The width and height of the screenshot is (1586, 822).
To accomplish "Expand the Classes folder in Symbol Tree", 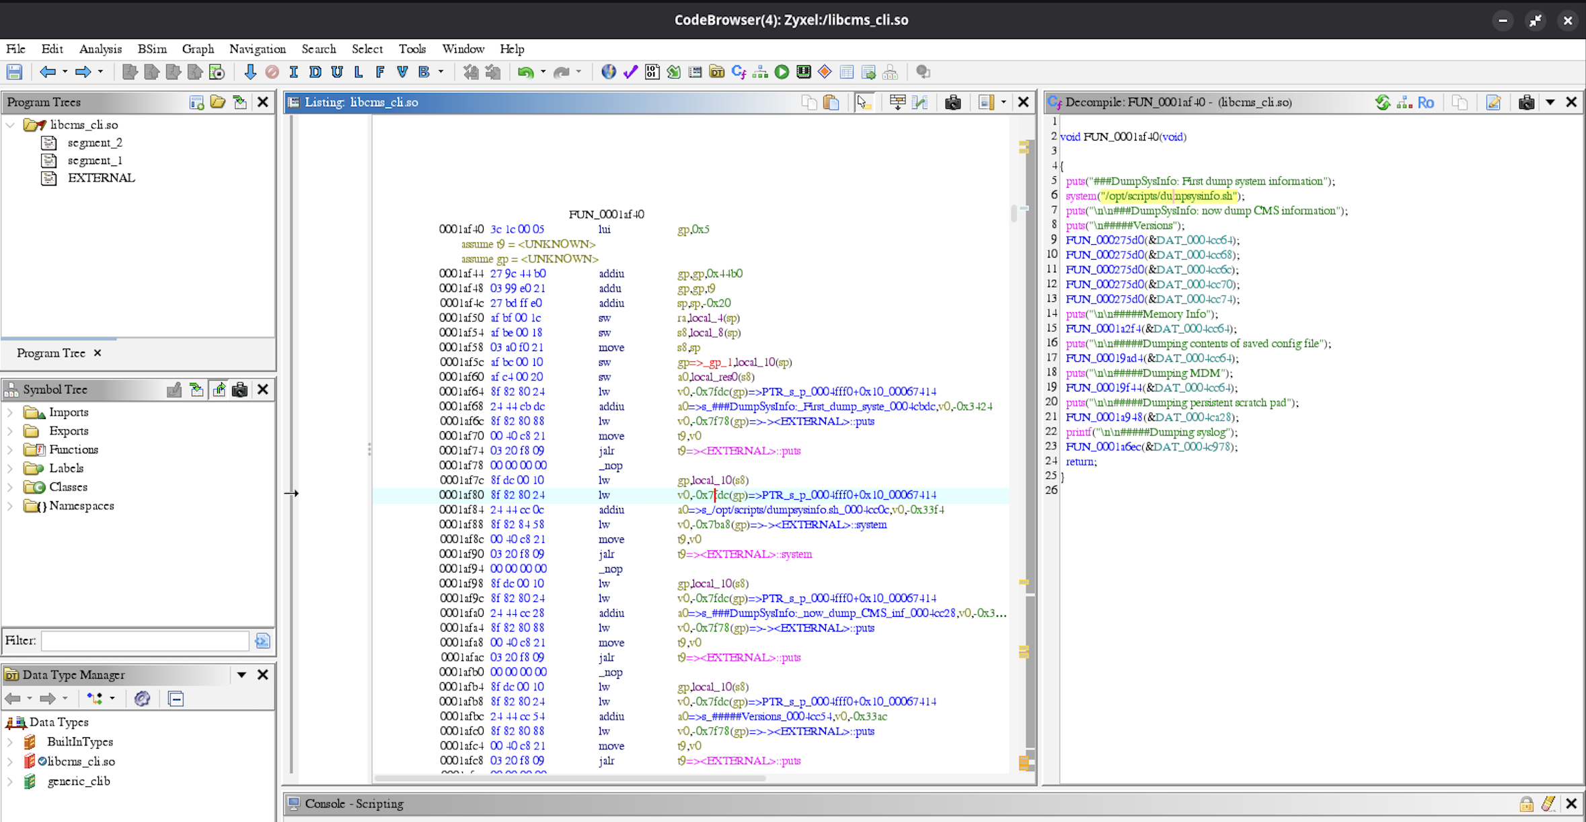I will [x=10, y=487].
